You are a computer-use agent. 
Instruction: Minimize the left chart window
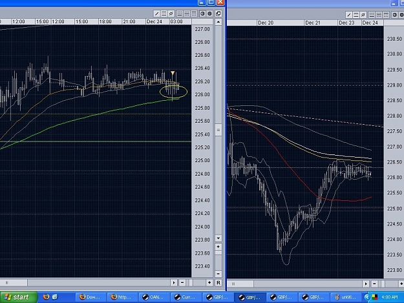point(202,3)
